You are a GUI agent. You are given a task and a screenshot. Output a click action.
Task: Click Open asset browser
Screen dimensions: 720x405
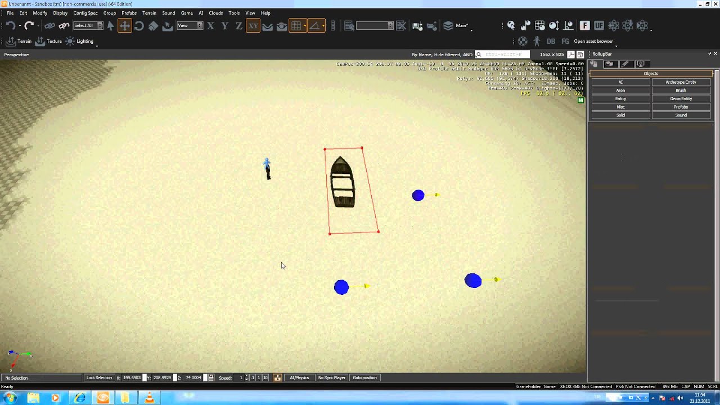coord(593,41)
